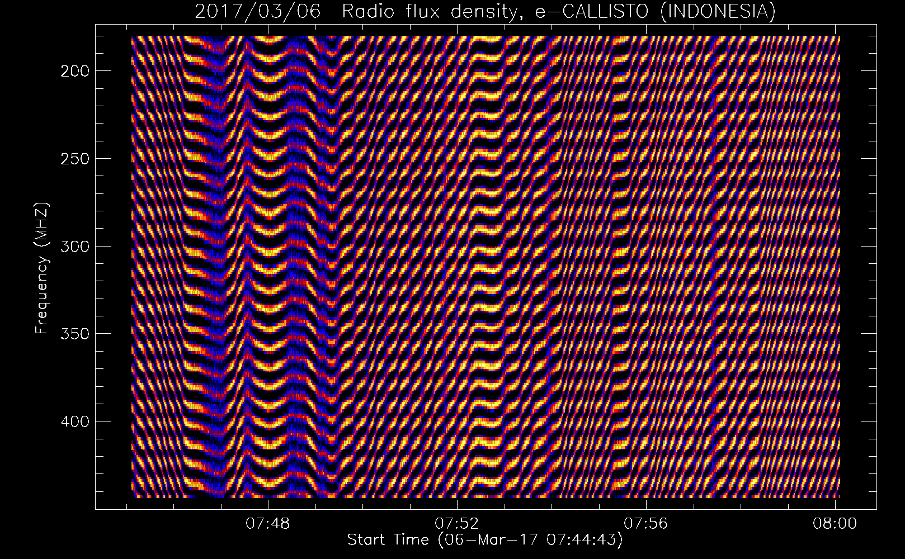This screenshot has width=905, height=559.
Task: Click the 'Frequency (MHZ)' axis label
Action: [x=42, y=268]
